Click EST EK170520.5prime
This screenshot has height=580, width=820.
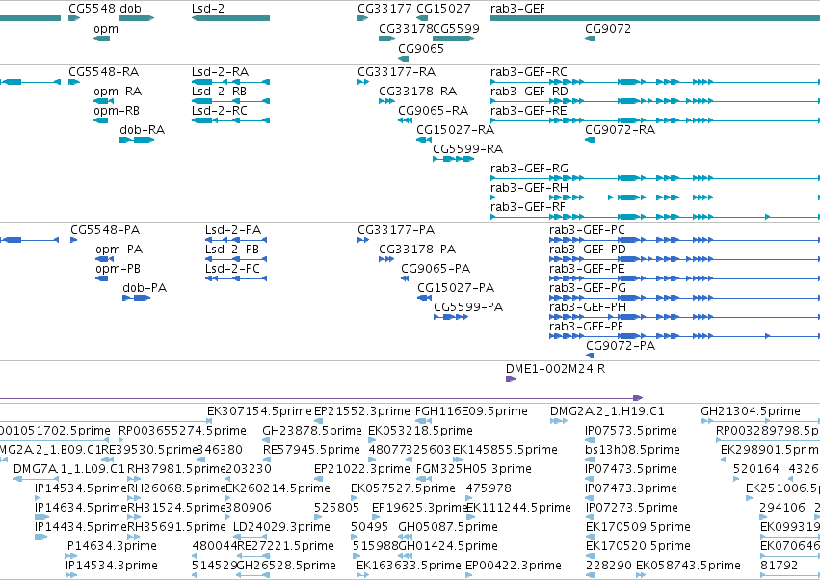[638, 546]
